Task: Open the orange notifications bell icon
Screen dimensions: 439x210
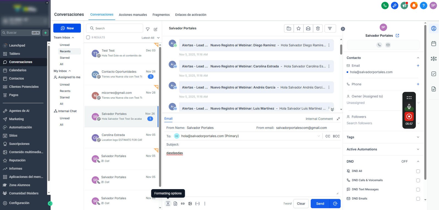Action: [x=414, y=5]
